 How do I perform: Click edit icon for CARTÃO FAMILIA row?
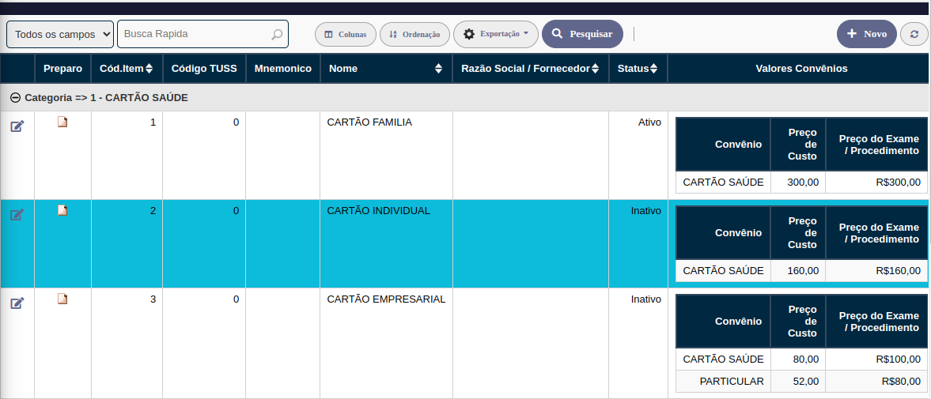(x=17, y=126)
